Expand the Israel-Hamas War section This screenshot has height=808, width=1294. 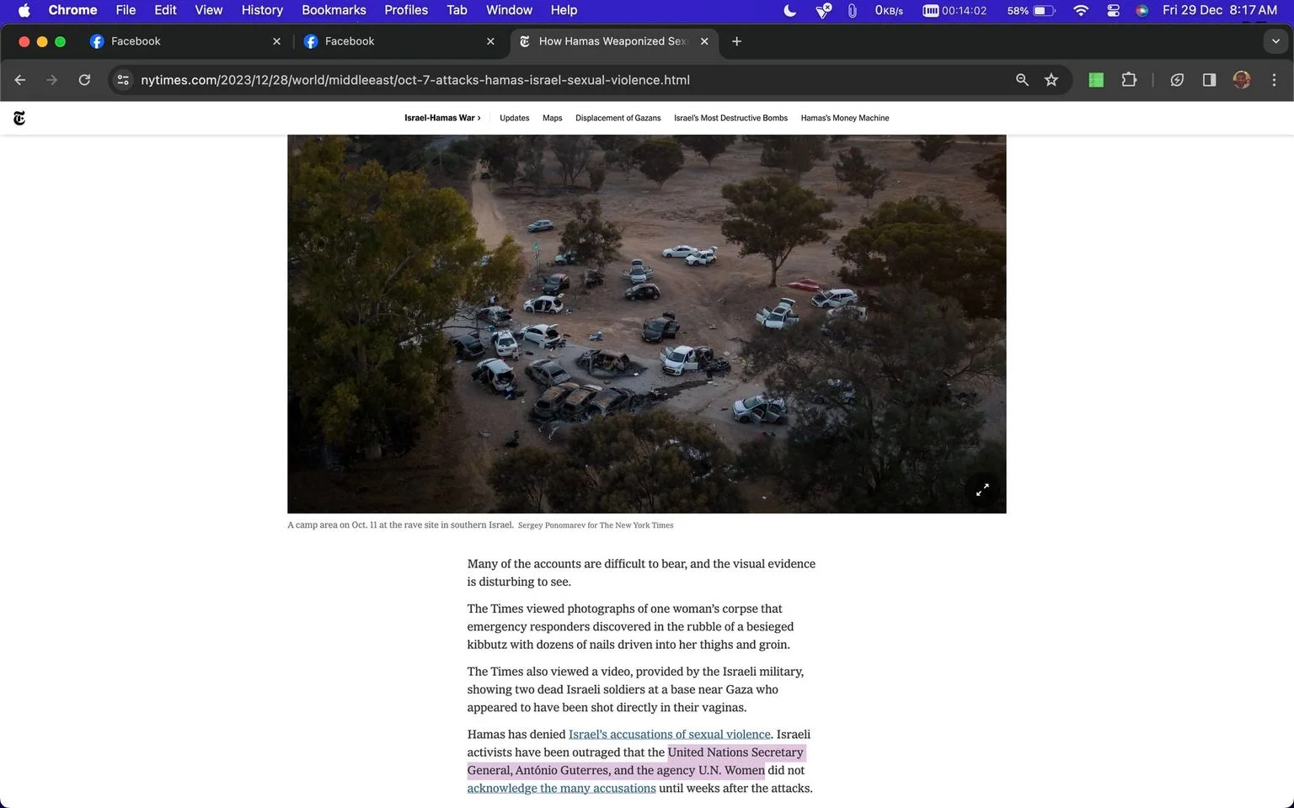[442, 118]
